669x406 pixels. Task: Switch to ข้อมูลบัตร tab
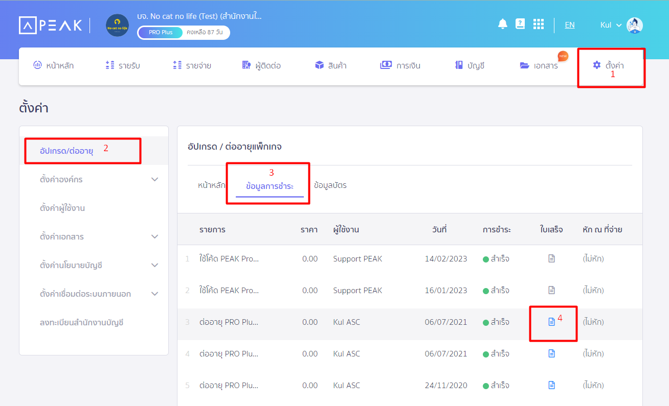[330, 185]
